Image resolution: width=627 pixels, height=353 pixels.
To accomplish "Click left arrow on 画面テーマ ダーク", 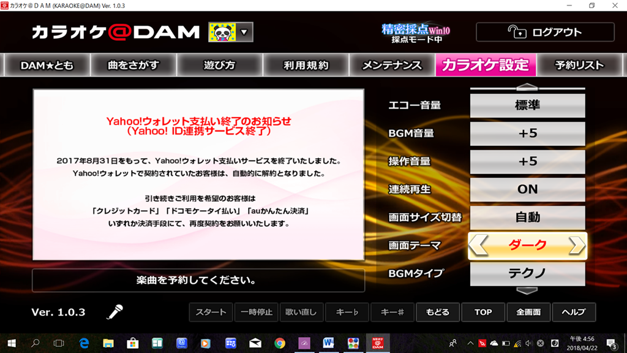I will coord(479,245).
